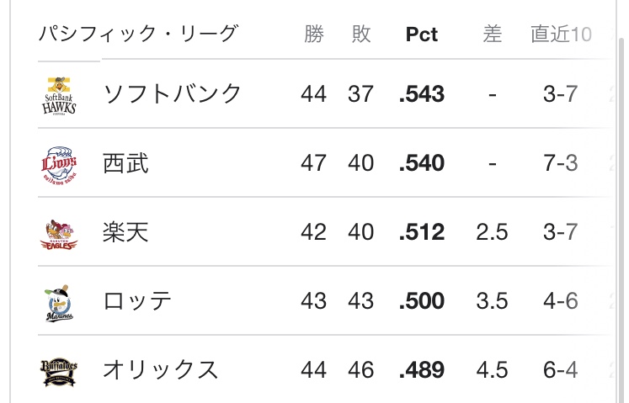The width and height of the screenshot is (629, 403).
Task: Click the SoftBank Hawks team logo
Action: [x=60, y=94]
